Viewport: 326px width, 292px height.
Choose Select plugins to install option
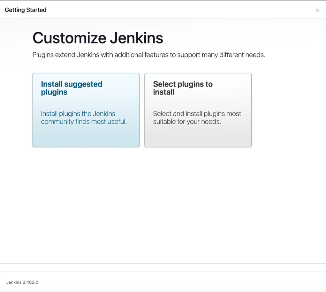[x=198, y=110]
